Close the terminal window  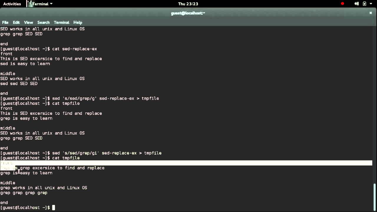(x=371, y=13)
